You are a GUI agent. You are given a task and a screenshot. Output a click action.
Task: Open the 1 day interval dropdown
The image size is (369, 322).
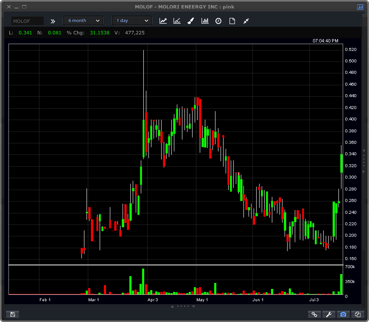coord(132,20)
